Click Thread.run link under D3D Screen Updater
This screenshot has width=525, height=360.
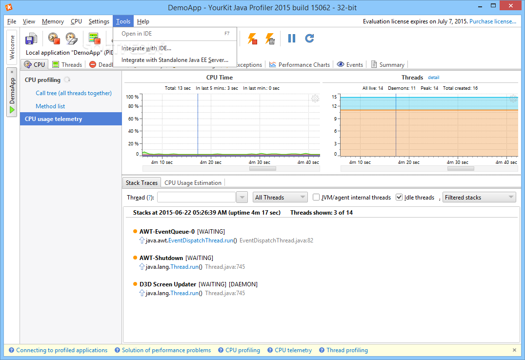coord(184,293)
